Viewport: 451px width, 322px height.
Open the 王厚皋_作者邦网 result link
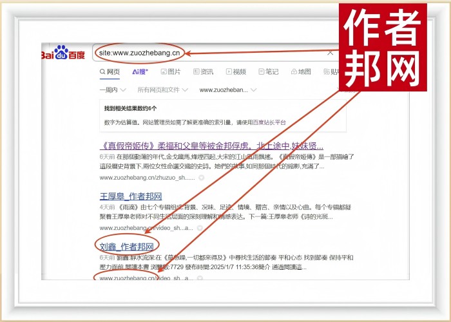tap(130, 196)
